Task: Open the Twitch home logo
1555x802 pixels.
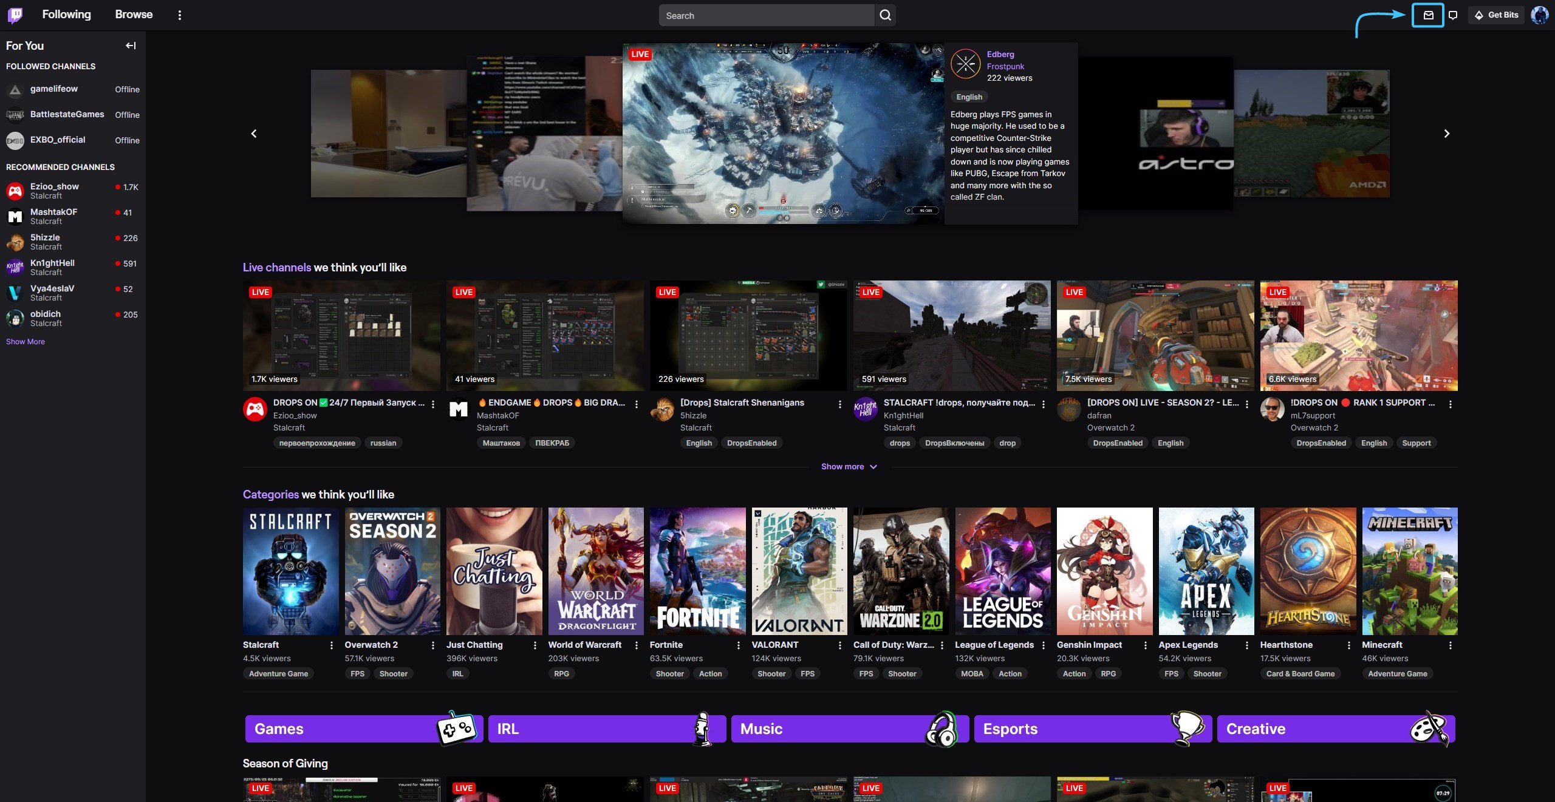Action: pyautogui.click(x=15, y=15)
